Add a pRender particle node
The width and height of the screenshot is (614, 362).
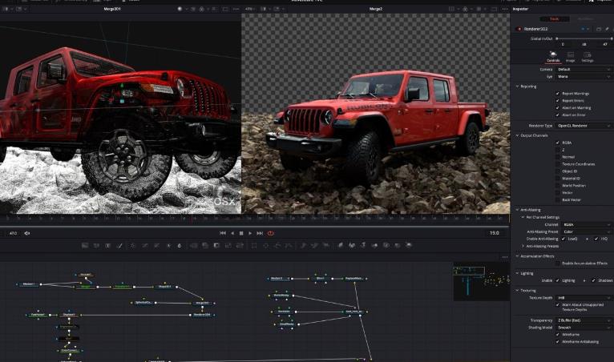pyautogui.click(x=325, y=245)
